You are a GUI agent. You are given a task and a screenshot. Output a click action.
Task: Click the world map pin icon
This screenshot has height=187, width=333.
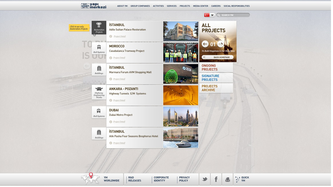click(x=91, y=176)
